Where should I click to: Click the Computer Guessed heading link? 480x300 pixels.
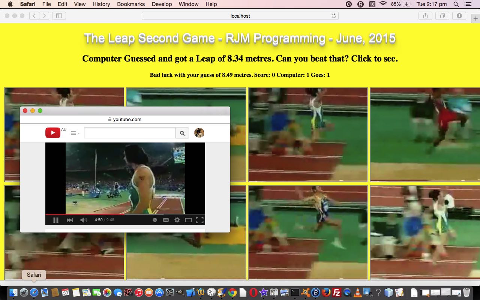240,58
